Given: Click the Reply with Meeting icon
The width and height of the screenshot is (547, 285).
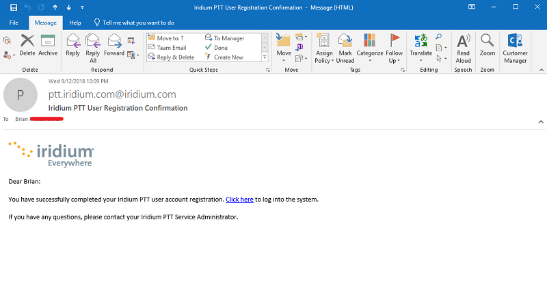Looking at the screenshot, I should point(131,41).
